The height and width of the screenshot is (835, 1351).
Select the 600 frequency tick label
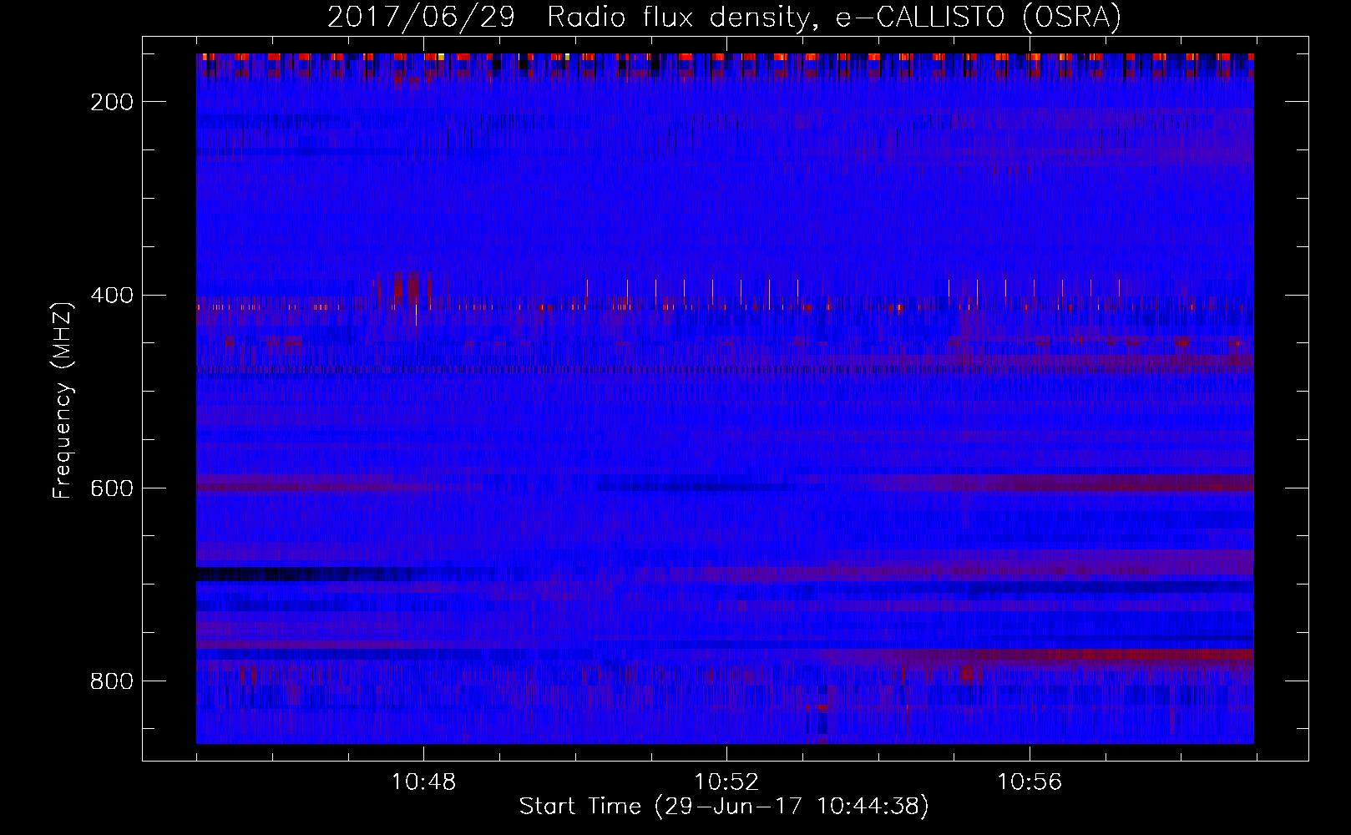coord(111,488)
